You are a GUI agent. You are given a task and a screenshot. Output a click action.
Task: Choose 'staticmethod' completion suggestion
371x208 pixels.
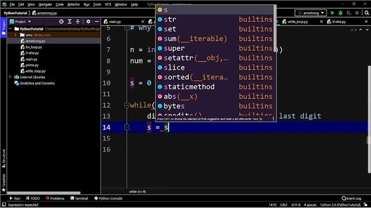pos(215,87)
